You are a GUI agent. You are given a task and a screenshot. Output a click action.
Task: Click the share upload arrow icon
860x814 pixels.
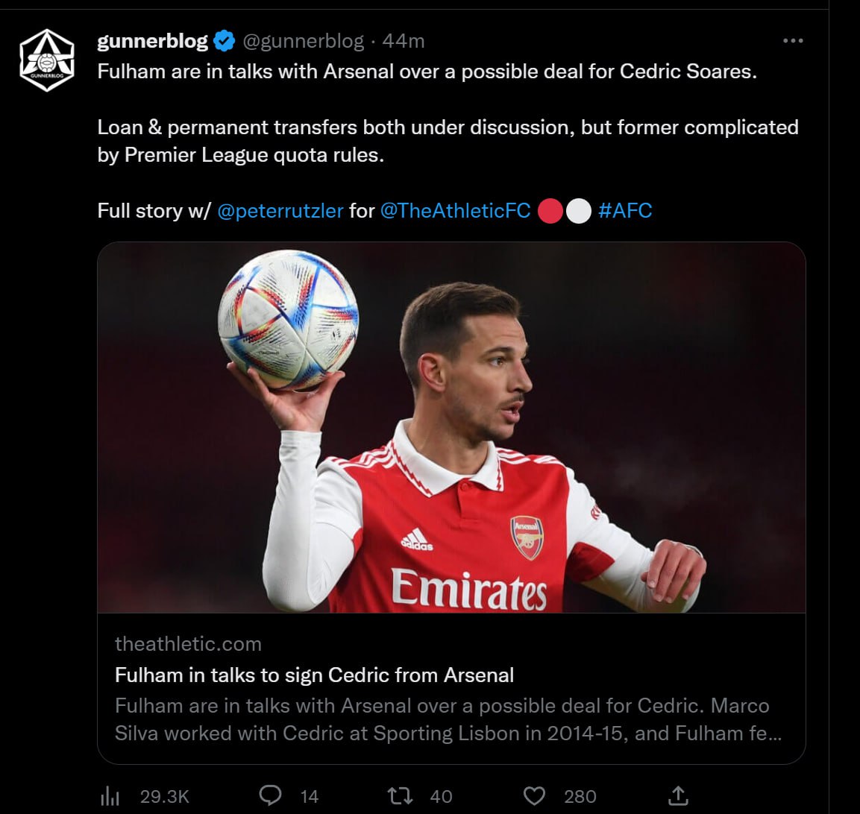click(678, 796)
